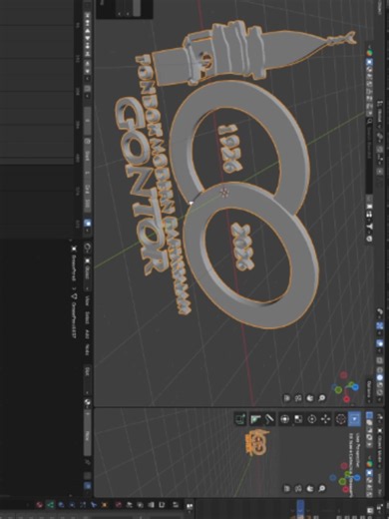389x519 pixels.
Task: Activate Select Box tool in small viewport
Action: point(354,419)
